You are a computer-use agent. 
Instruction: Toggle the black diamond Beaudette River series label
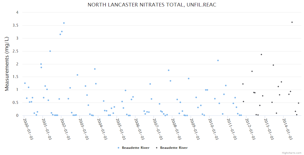[x=174, y=148]
